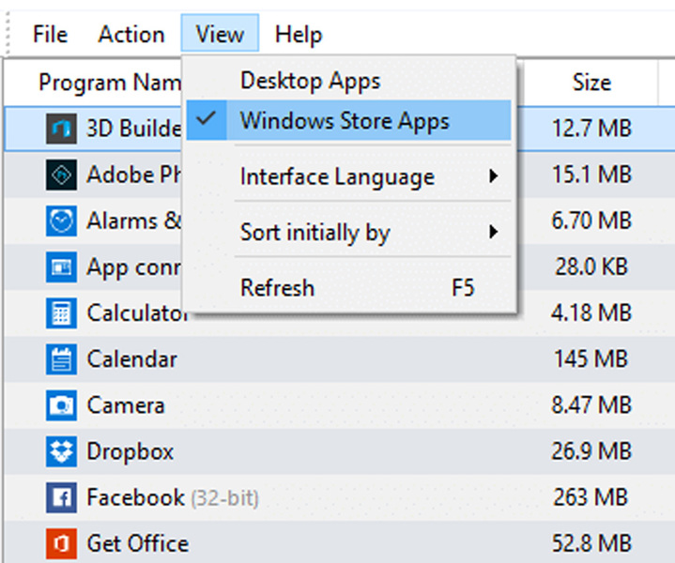Image resolution: width=675 pixels, height=563 pixels.
Task: Click the 15.1 MB size value
Action: pyautogui.click(x=591, y=175)
